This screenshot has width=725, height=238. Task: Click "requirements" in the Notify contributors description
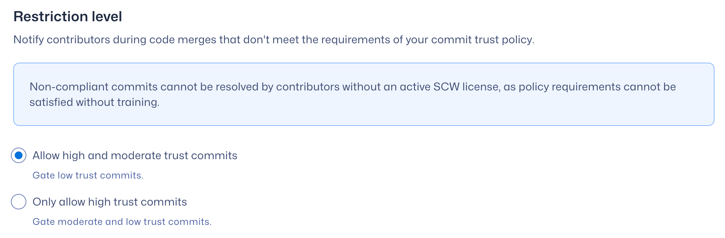[x=355, y=40]
